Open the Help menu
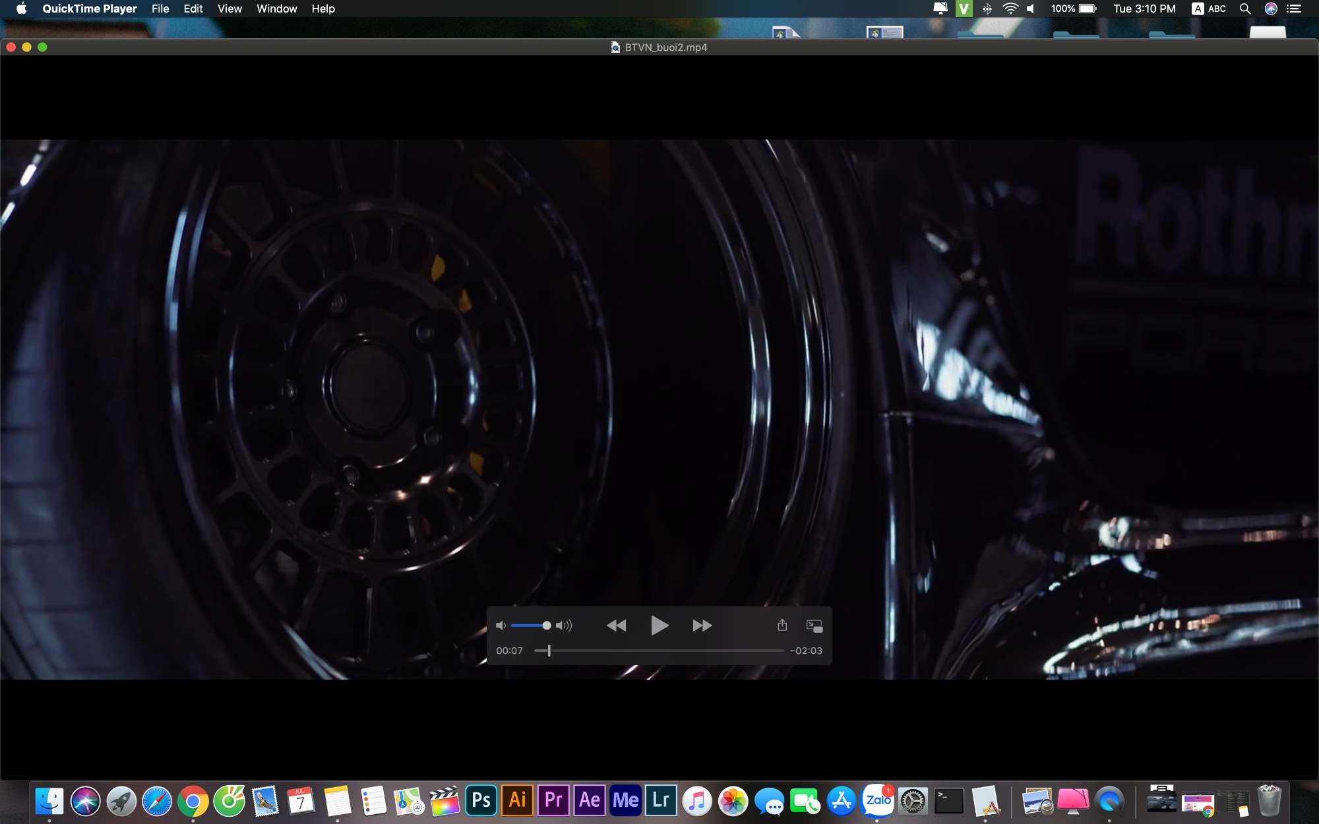 [x=323, y=9]
